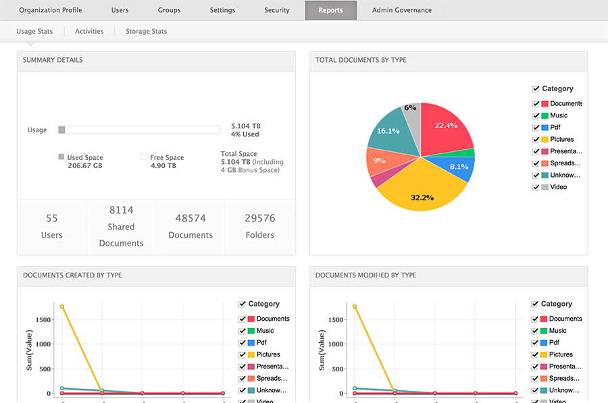
Task: Go to the Groups tab
Action: 169,10
